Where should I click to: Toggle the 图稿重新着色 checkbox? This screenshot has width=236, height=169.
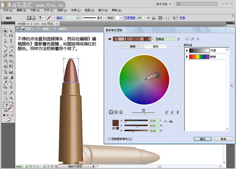pos(110,139)
